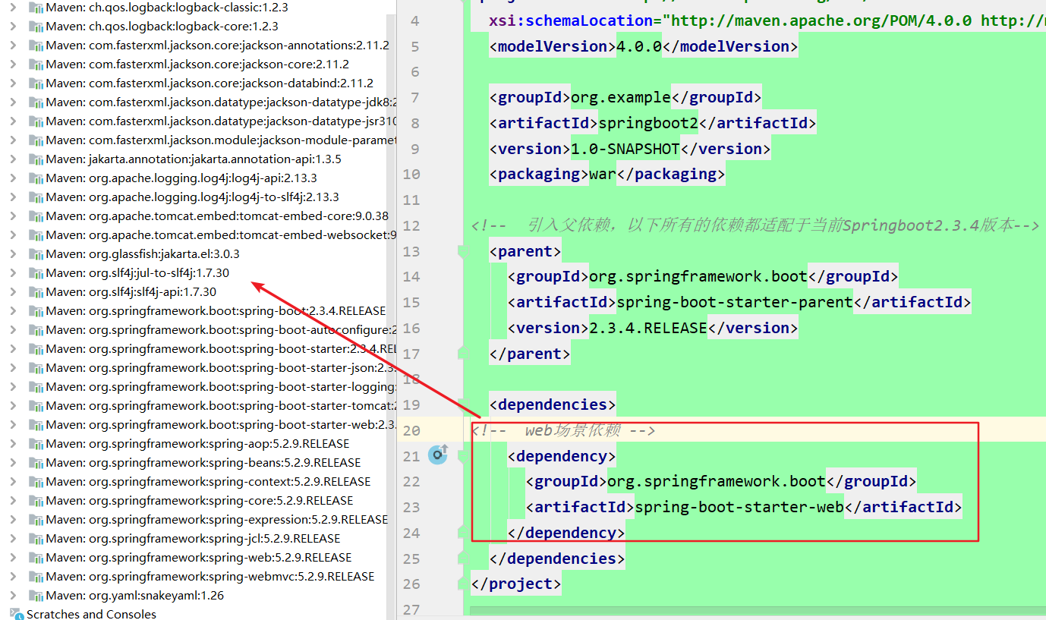Click the groupId value org.example
Screen dimensions: 1046x620
click(620, 97)
